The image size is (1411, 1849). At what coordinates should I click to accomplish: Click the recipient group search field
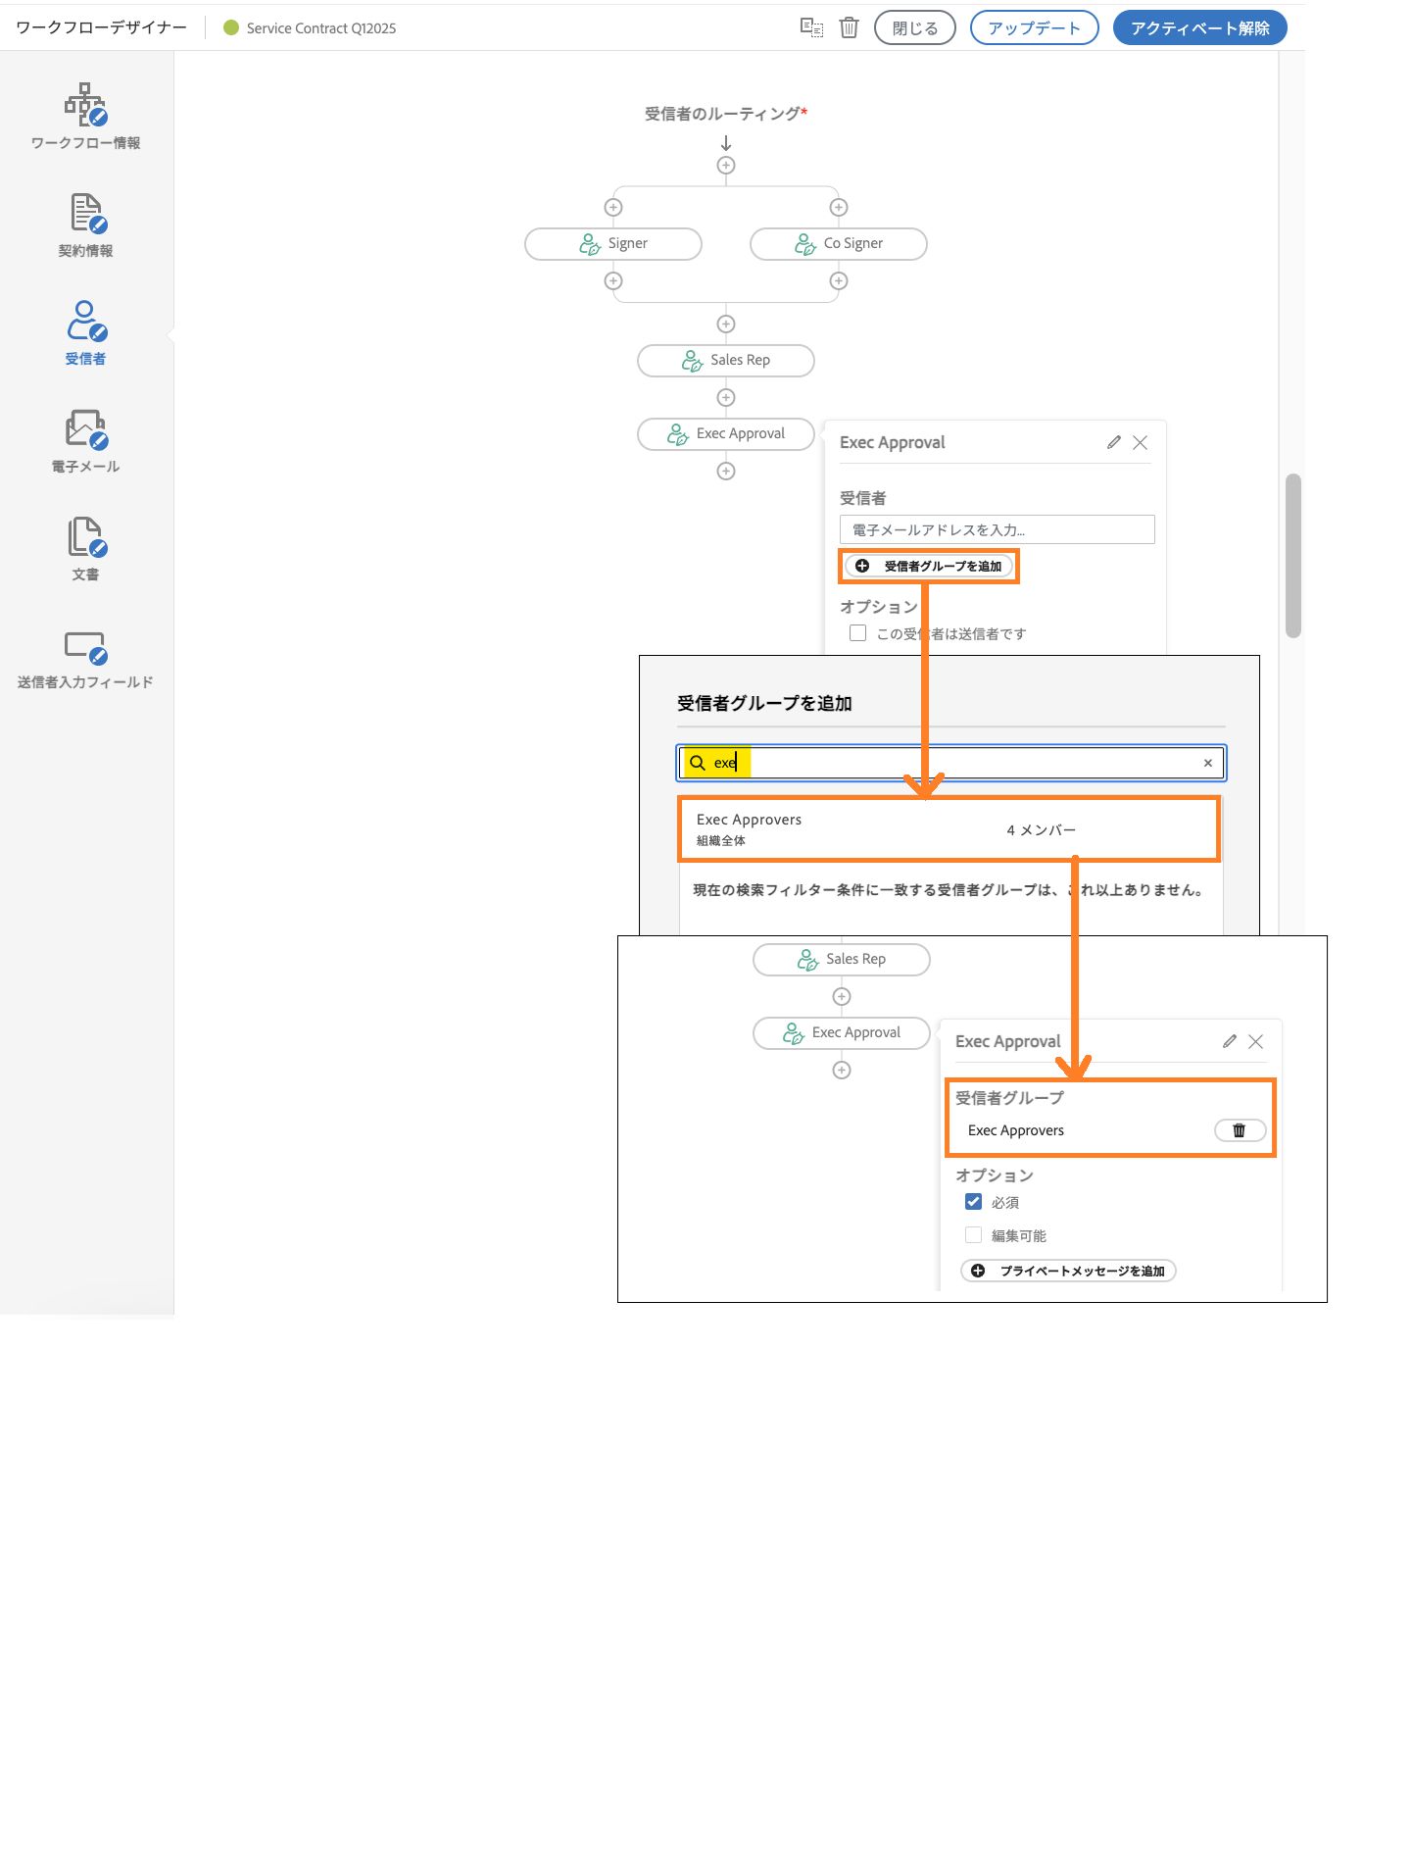point(950,763)
